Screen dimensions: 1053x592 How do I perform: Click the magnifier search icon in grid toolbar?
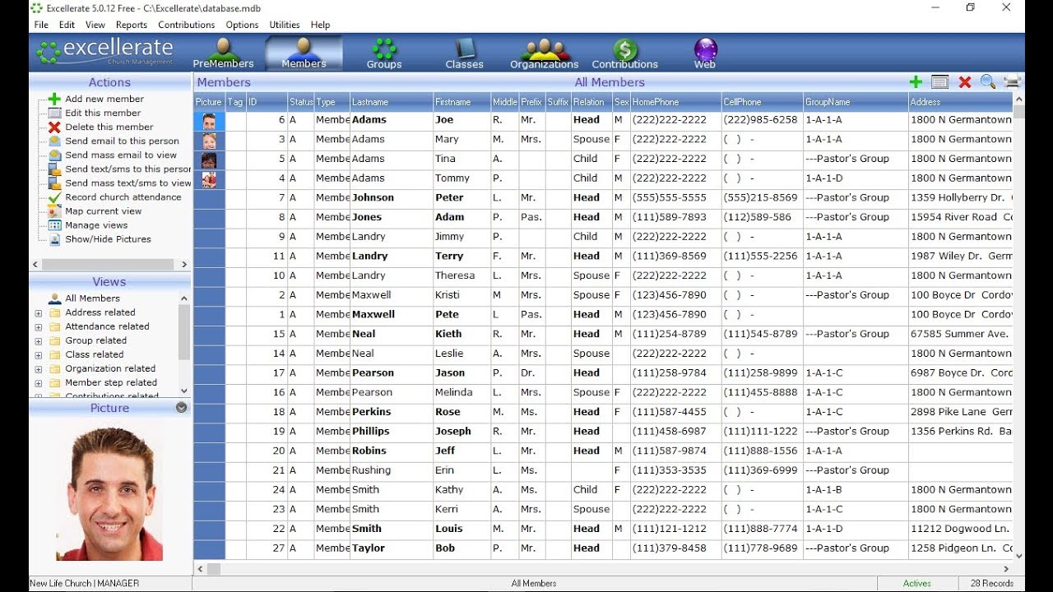coord(988,81)
